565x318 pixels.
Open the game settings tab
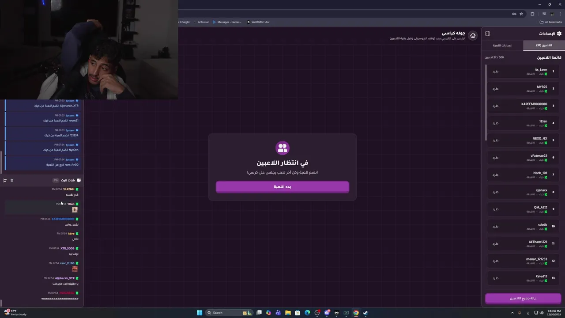(502, 45)
